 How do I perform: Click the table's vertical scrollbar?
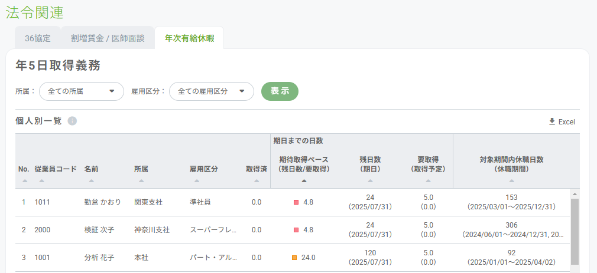pos(575,230)
